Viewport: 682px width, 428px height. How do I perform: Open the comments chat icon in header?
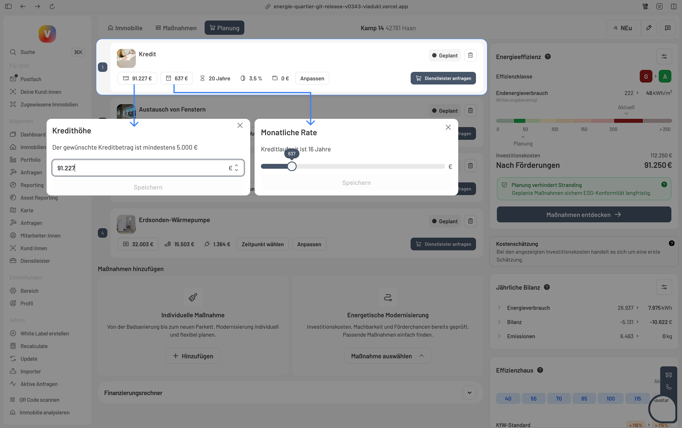point(667,28)
